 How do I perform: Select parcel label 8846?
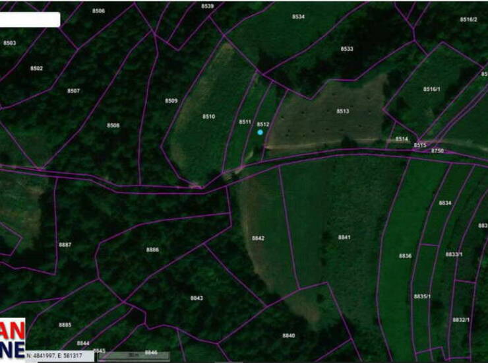point(151,352)
